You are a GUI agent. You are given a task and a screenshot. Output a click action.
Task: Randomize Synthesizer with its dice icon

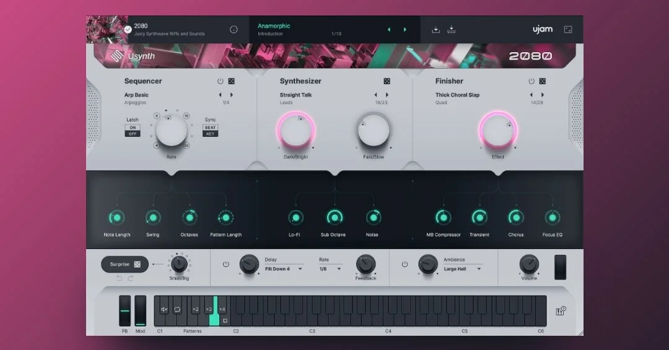[x=387, y=81]
